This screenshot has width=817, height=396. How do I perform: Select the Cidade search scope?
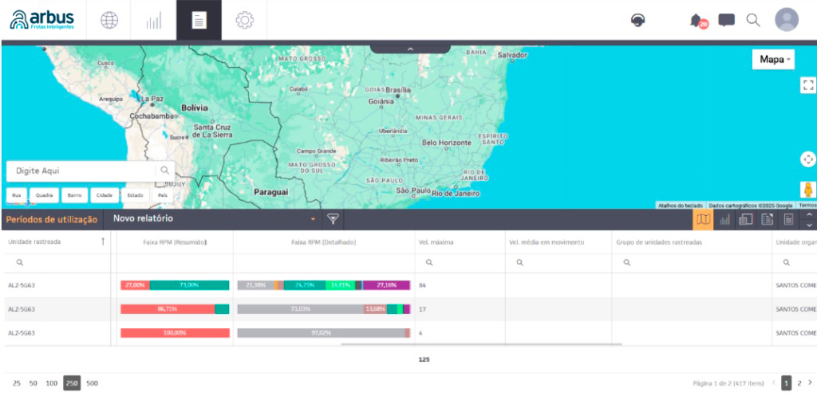[104, 195]
